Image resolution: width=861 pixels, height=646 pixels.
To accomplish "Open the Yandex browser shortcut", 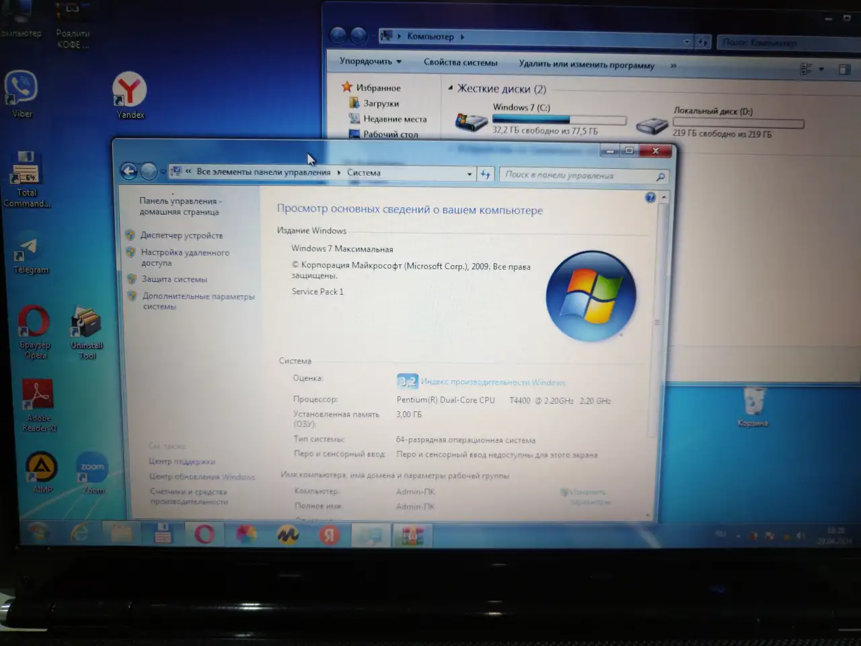I will coord(129,95).
